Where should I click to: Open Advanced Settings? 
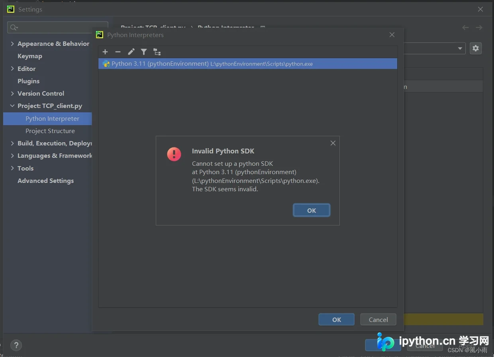click(46, 180)
